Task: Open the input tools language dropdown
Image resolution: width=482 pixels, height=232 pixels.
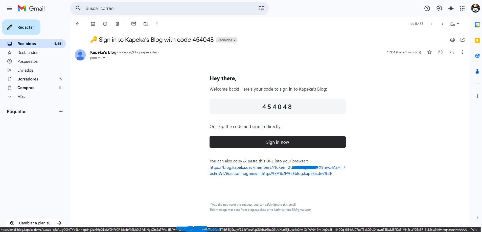Action: tap(455, 24)
